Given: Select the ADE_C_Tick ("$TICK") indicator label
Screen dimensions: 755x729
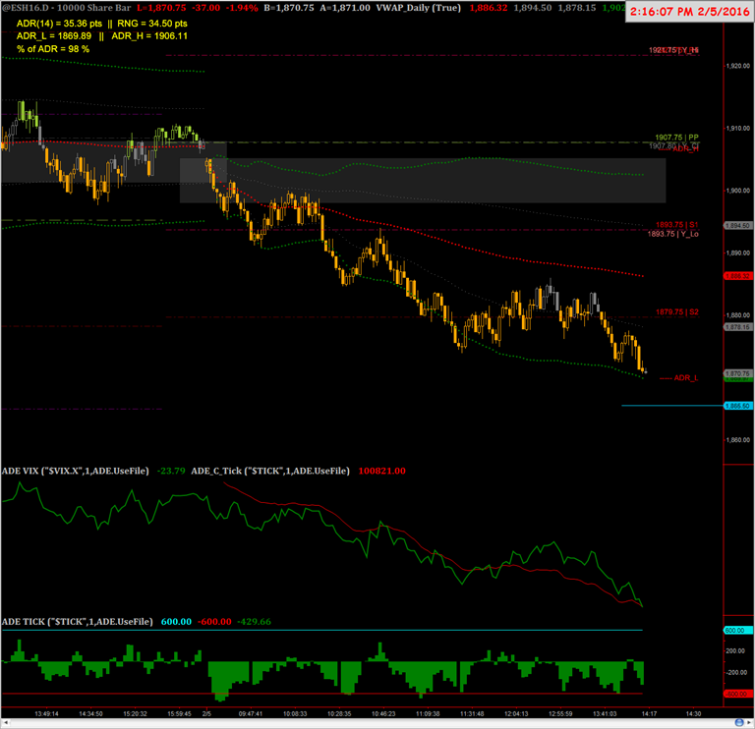Looking at the screenshot, I should [270, 471].
